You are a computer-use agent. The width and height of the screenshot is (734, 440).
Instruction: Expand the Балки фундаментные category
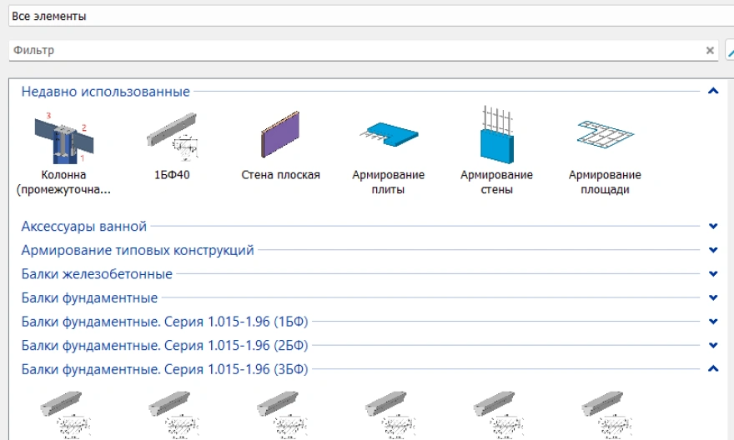[x=712, y=297]
